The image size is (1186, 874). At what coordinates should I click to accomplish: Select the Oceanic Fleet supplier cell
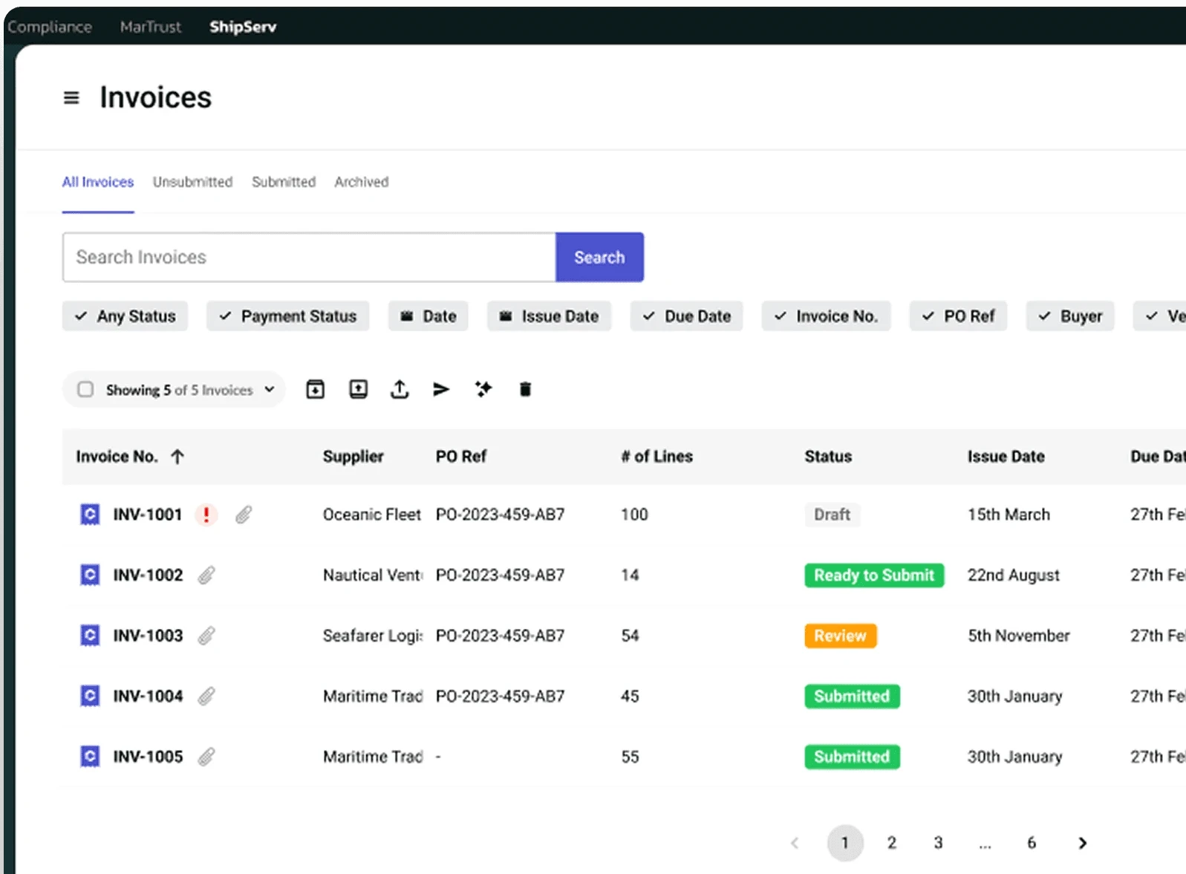[x=372, y=515]
